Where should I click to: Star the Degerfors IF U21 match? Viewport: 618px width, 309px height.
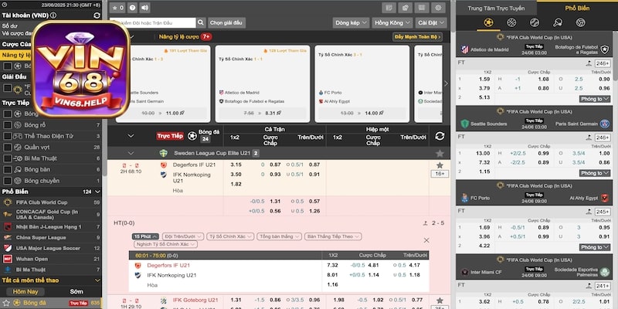(440, 165)
